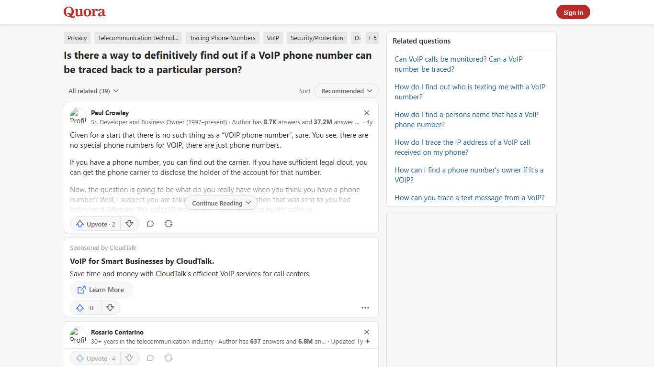Expand Paul Crowley's answer with Continue Reading
This screenshot has width=654, height=367.
(x=221, y=203)
